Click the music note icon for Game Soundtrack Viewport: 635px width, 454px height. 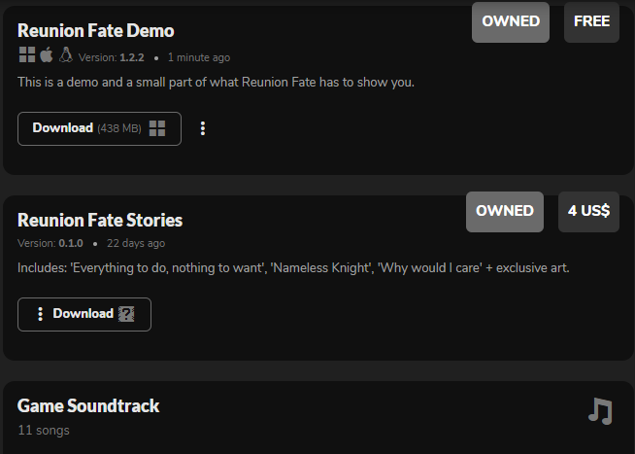[600, 411]
